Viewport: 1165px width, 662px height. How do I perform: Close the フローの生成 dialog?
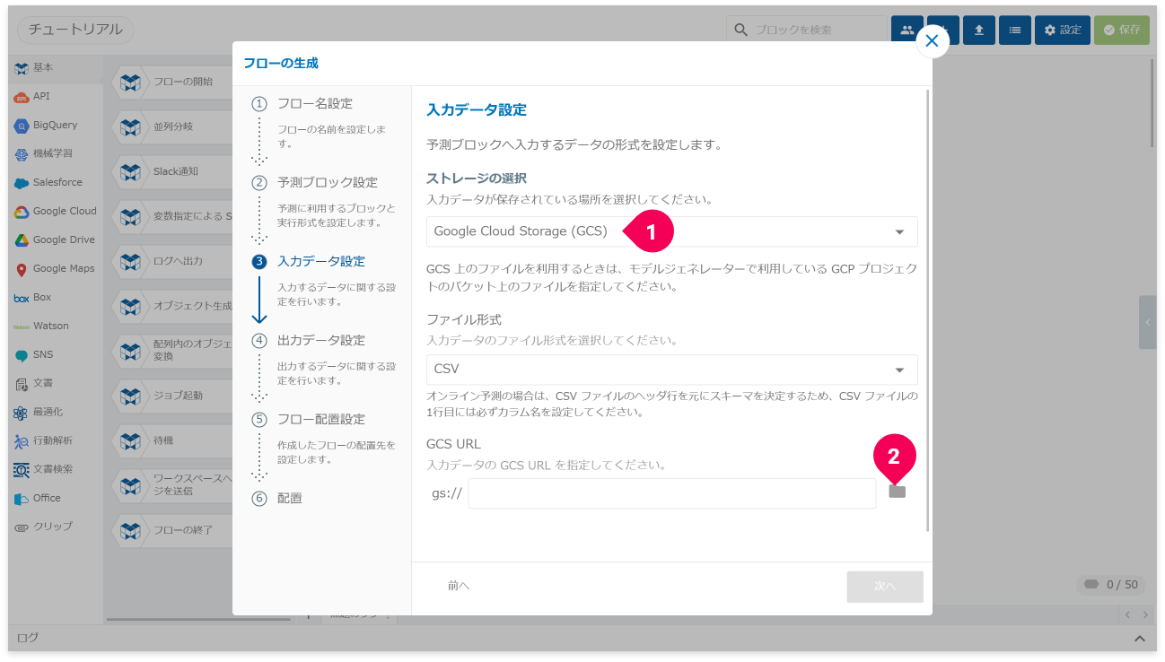tap(932, 41)
